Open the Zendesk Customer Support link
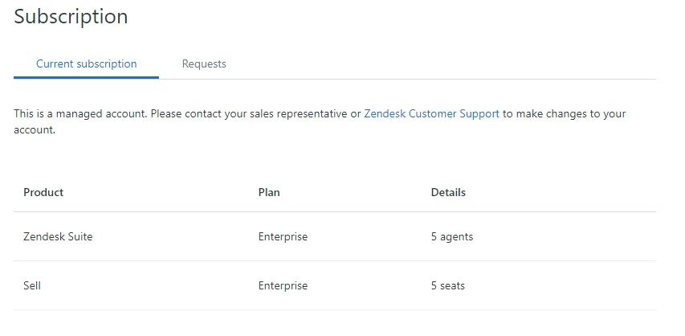Image resolution: width=685 pixels, height=336 pixels. (x=431, y=114)
